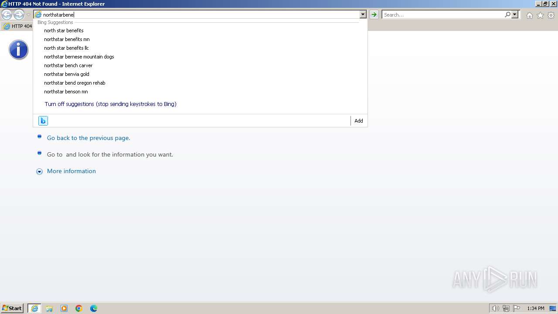The height and width of the screenshot is (314, 558).
Task: Click the network tray icon
Action: pyautogui.click(x=506, y=308)
